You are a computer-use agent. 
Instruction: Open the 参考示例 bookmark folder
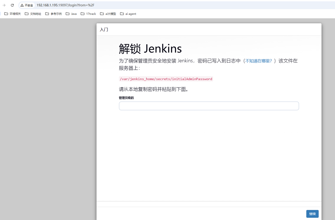[53, 14]
